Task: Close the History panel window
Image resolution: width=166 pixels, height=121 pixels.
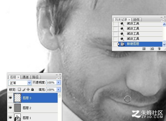Action: tap(165, 17)
